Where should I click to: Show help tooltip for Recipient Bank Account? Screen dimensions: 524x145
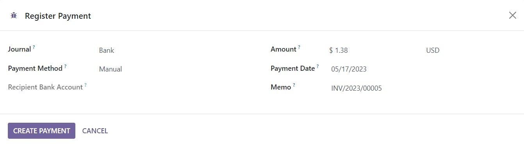(86, 84)
